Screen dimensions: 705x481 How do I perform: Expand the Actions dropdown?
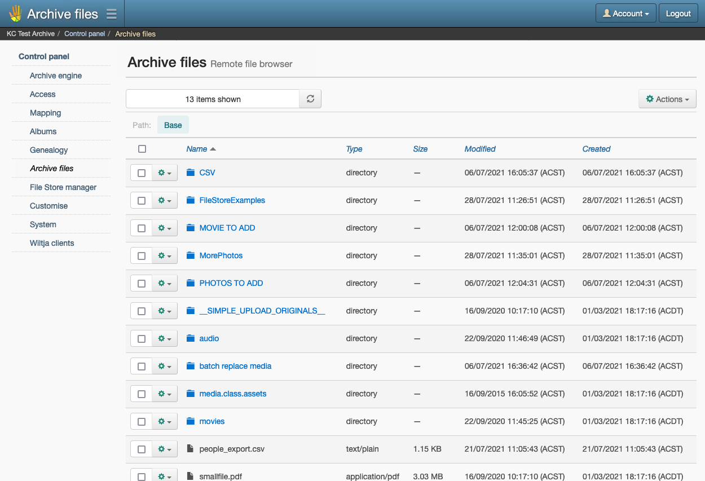pos(667,99)
